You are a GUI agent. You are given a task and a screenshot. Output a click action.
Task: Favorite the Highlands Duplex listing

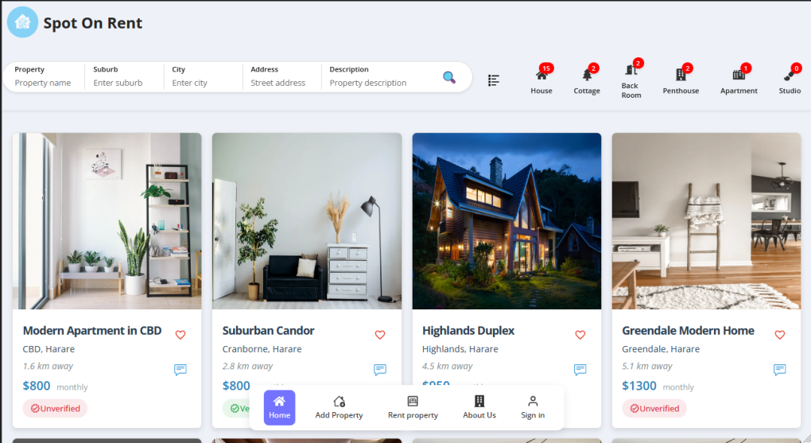[580, 335]
